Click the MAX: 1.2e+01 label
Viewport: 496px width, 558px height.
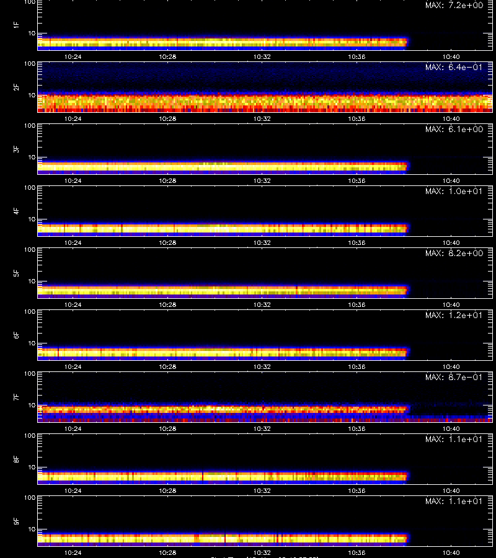[x=454, y=315]
